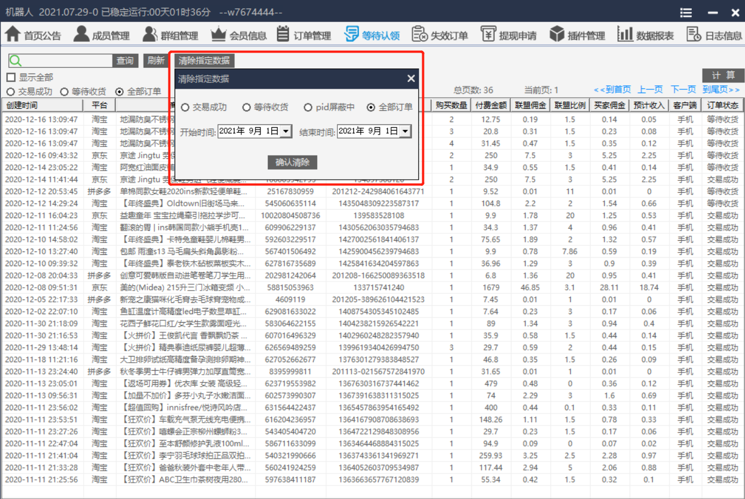Image resolution: width=745 pixels, height=499 pixels.
Task: Open 插件管理 plugin cube icon
Action: [x=557, y=34]
